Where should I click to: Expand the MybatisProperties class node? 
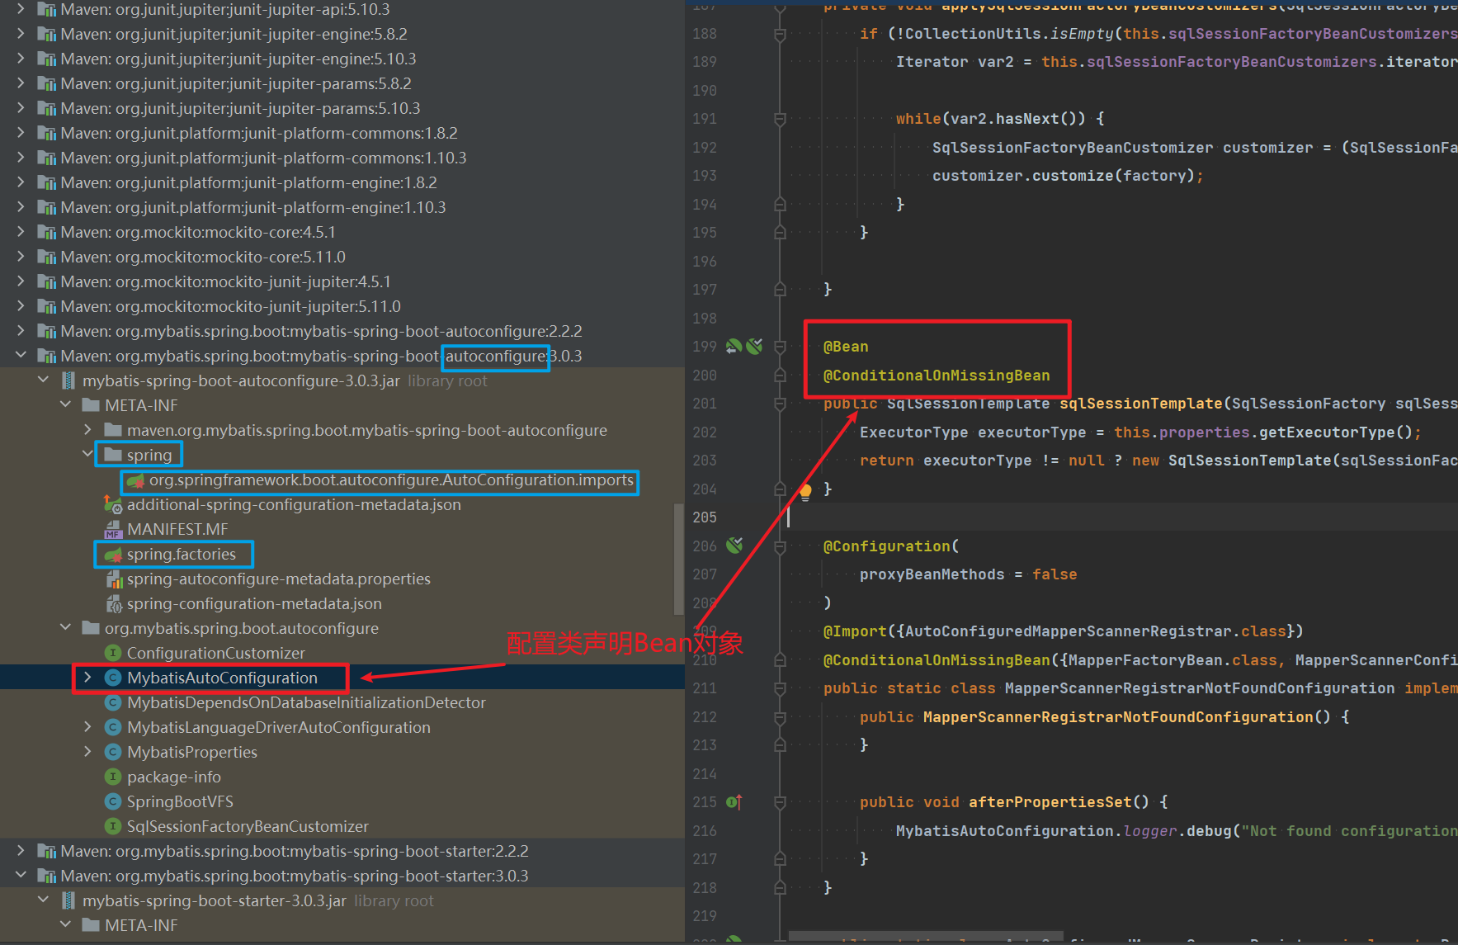87,752
